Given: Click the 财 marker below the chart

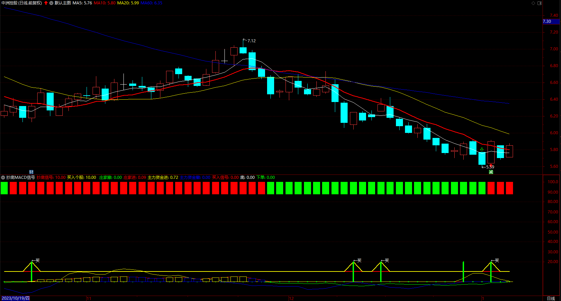Looking at the screenshot, I should 31,172.
